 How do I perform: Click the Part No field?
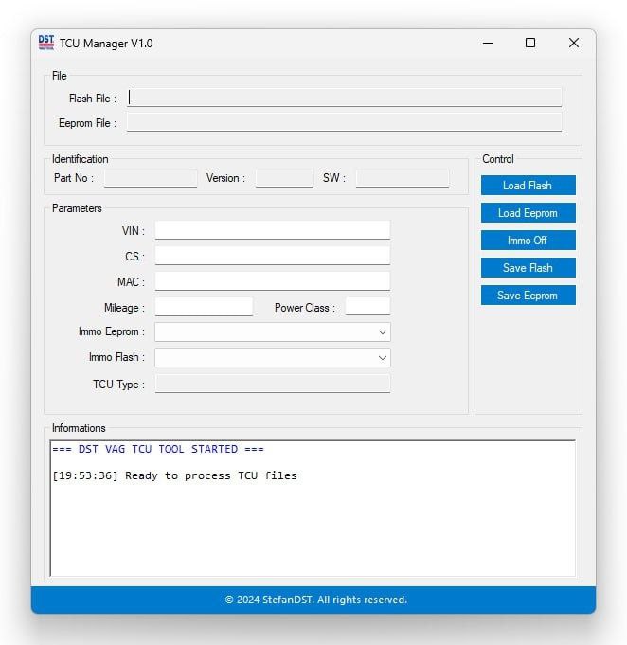click(x=151, y=178)
